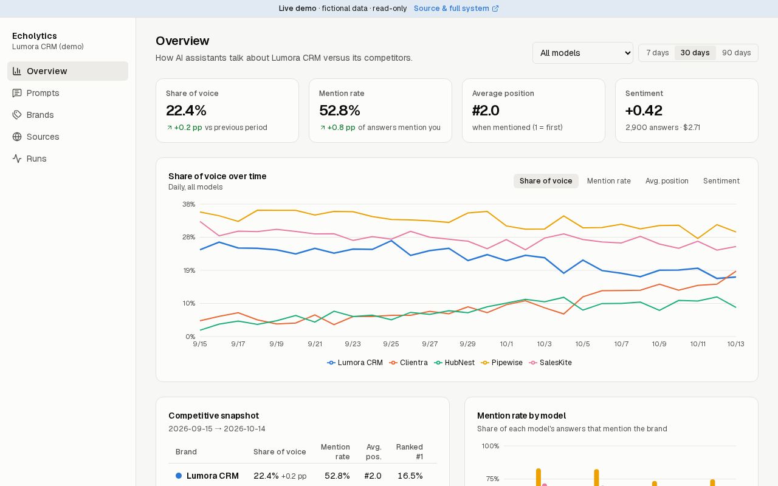Click the up-arrow trend icon in Share of voice card
778x486 pixels.
click(169, 128)
